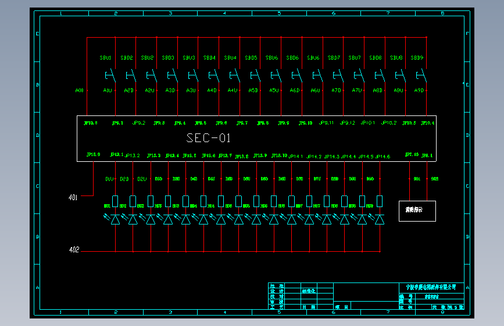Select terminal label JP14.3

(x=332, y=157)
